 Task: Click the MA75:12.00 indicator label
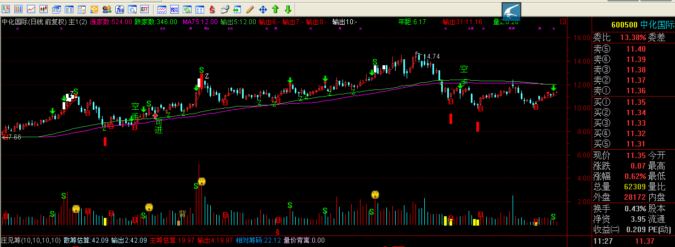pos(200,22)
